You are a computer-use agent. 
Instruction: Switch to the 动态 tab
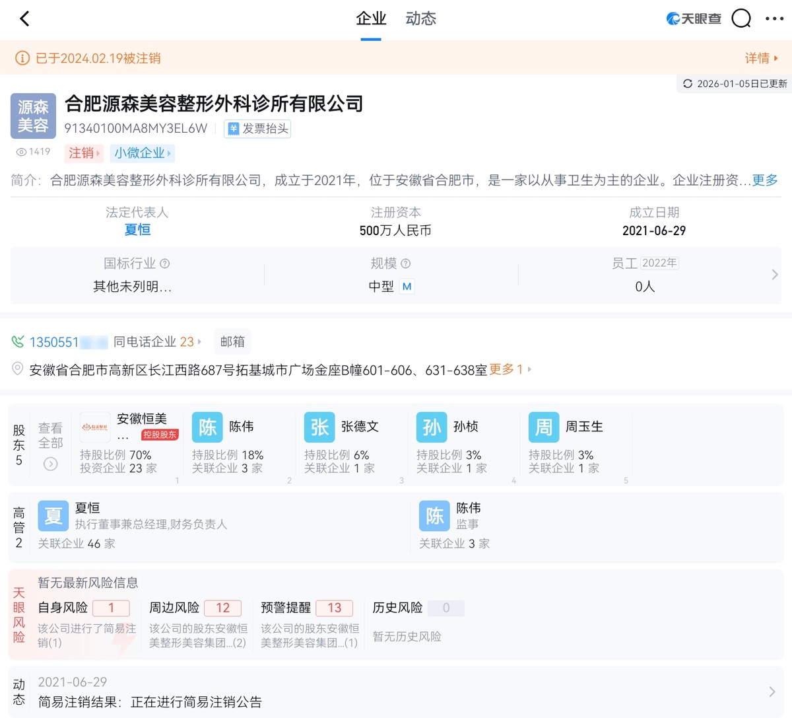420,18
